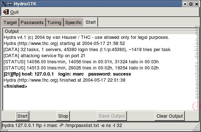Click the red Quit door icon
Image resolution: width=201 pixels, height=132 pixels.
tap(6, 12)
